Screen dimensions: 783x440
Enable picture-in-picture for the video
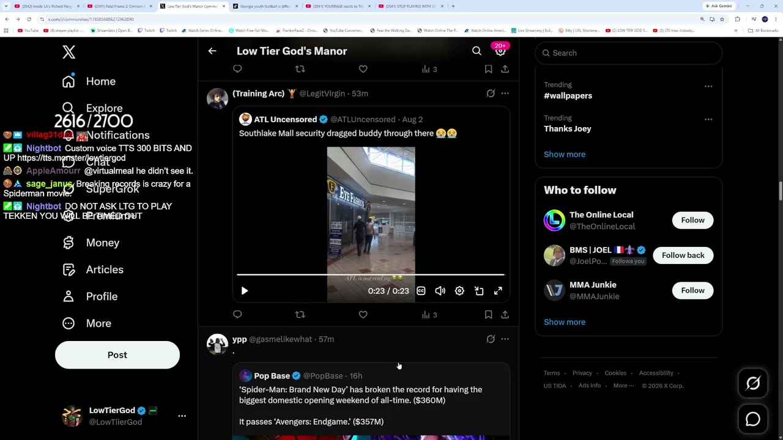coord(479,291)
